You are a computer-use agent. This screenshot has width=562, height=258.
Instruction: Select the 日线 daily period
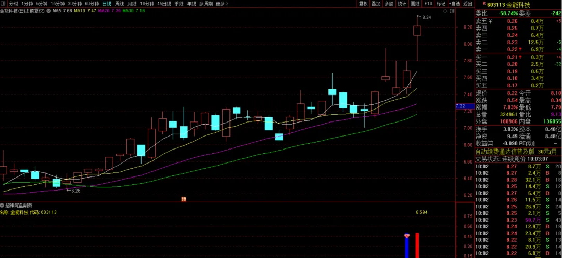[x=107, y=4]
